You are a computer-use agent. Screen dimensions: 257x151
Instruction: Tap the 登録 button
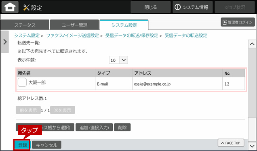[22, 145]
